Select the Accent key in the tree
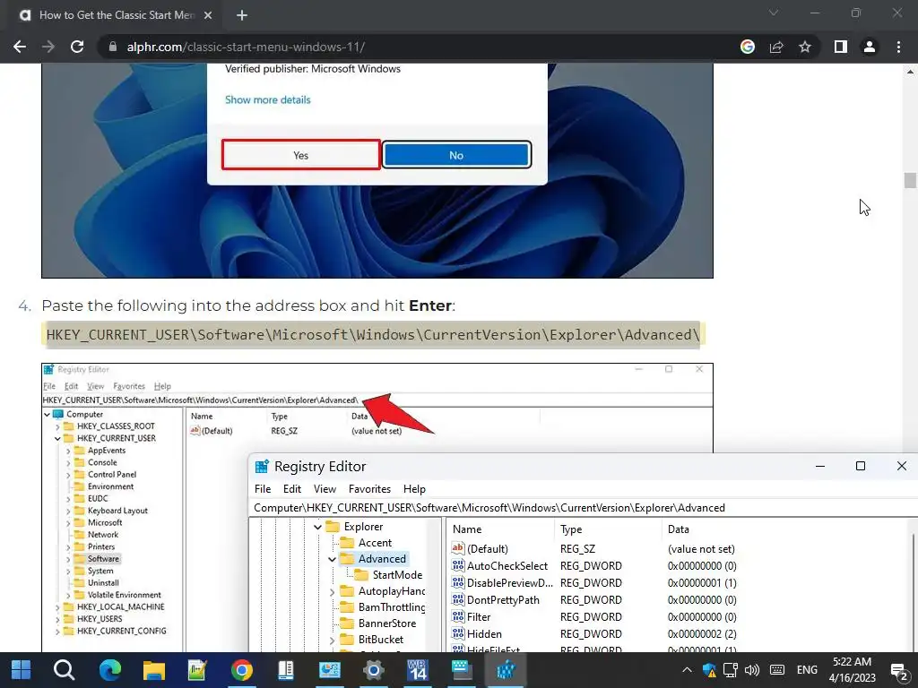This screenshot has height=688, width=918. [x=375, y=543]
